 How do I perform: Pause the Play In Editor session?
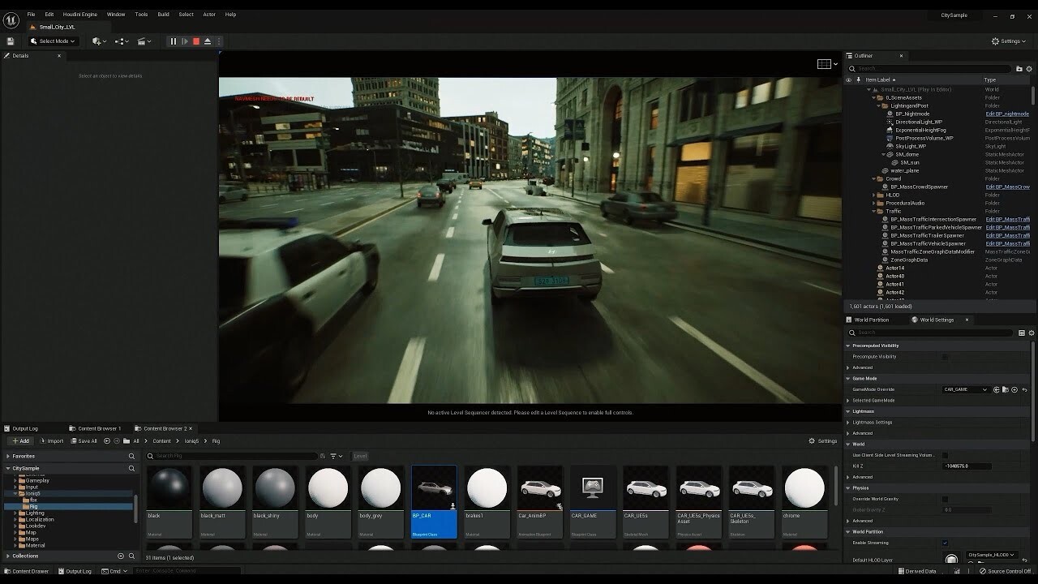174,41
